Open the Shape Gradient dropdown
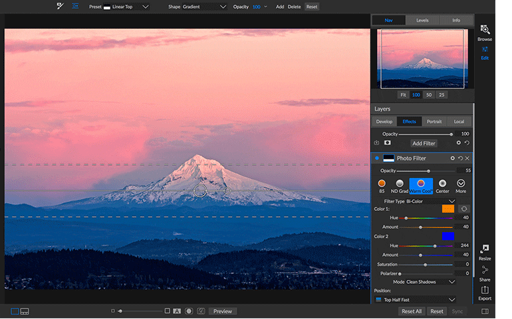 [x=204, y=7]
